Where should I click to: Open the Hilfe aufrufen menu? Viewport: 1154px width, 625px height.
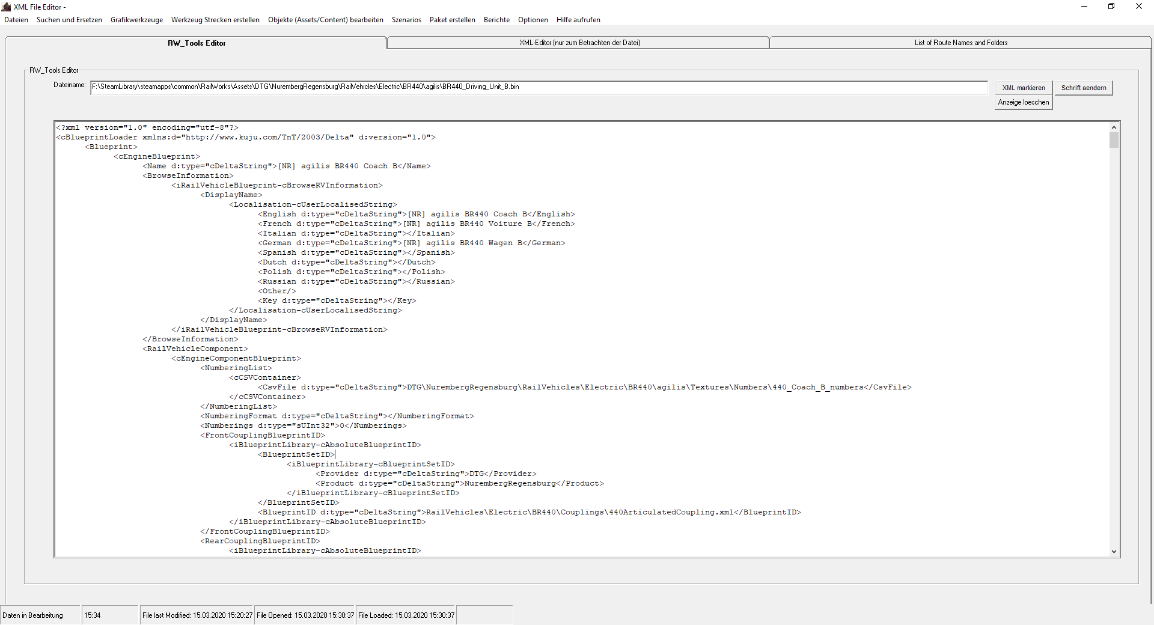(x=578, y=20)
